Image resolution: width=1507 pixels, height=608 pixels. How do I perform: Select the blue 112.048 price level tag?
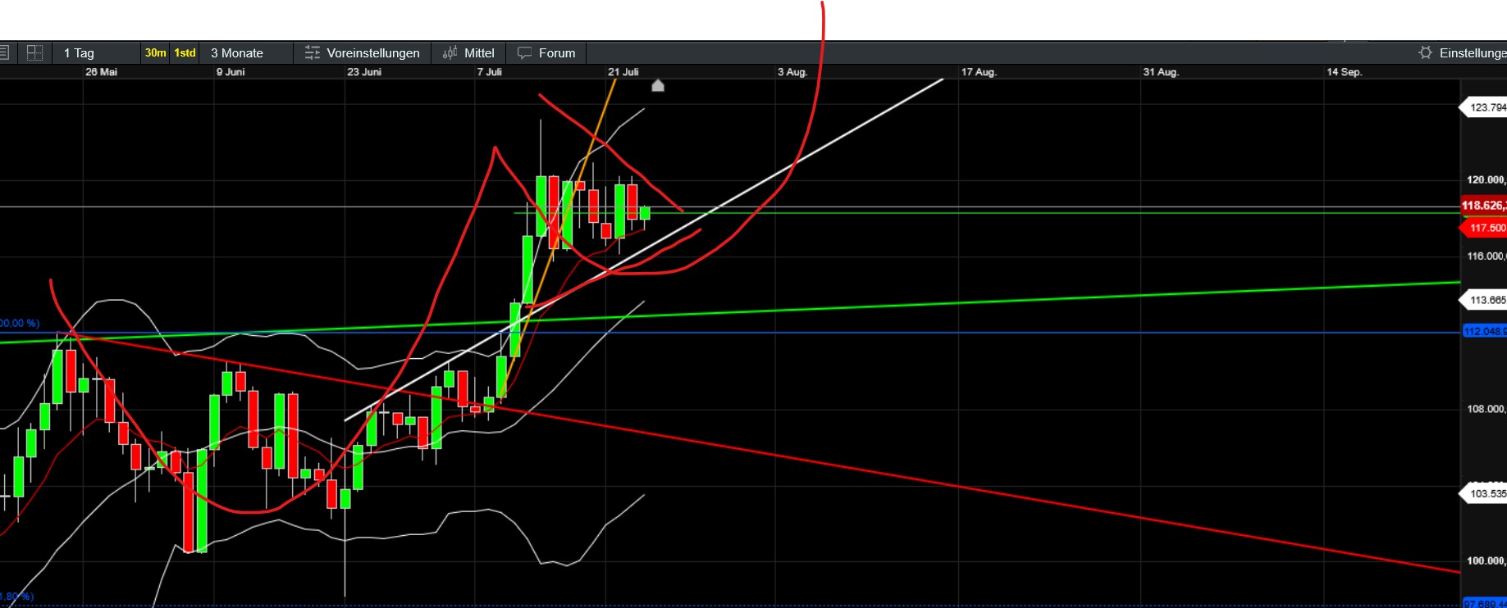coord(1485,332)
